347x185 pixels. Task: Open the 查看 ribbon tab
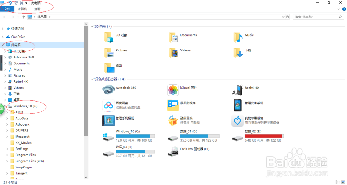tap(37, 9)
